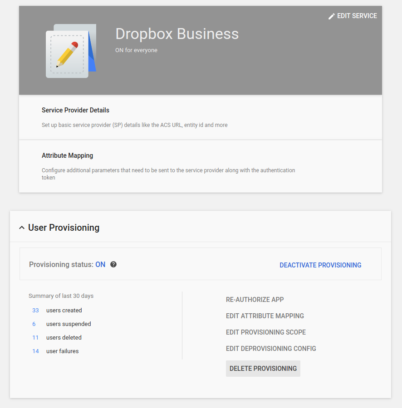Click Re-Authorize App
This screenshot has height=408, width=402.
(255, 300)
